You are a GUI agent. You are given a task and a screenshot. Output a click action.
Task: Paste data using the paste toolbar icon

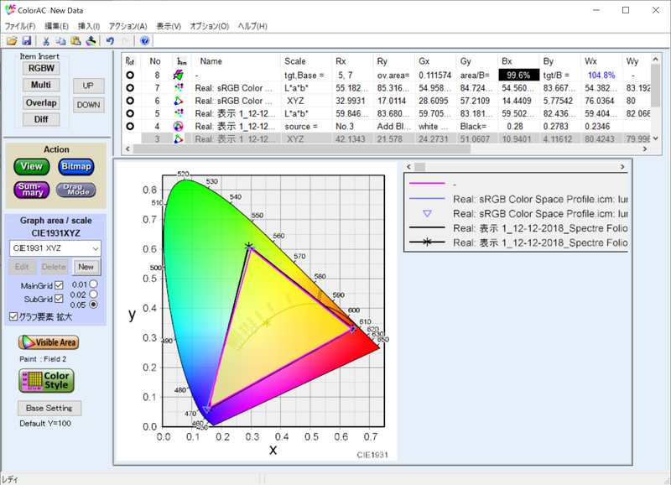pyautogui.click(x=75, y=41)
